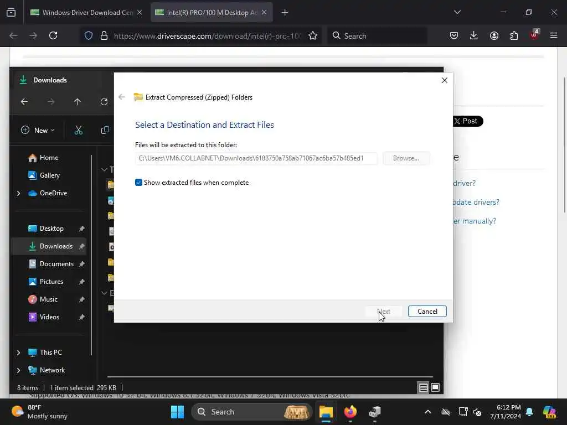Bookmark this page with the star icon

pyautogui.click(x=313, y=35)
